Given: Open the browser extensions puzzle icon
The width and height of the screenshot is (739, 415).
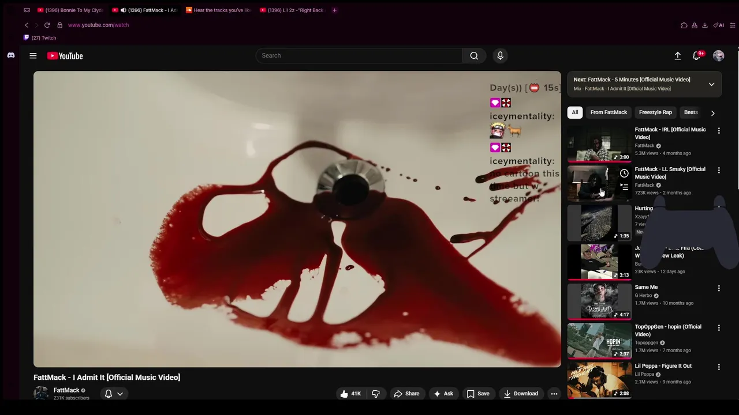Looking at the screenshot, I should point(684,25).
